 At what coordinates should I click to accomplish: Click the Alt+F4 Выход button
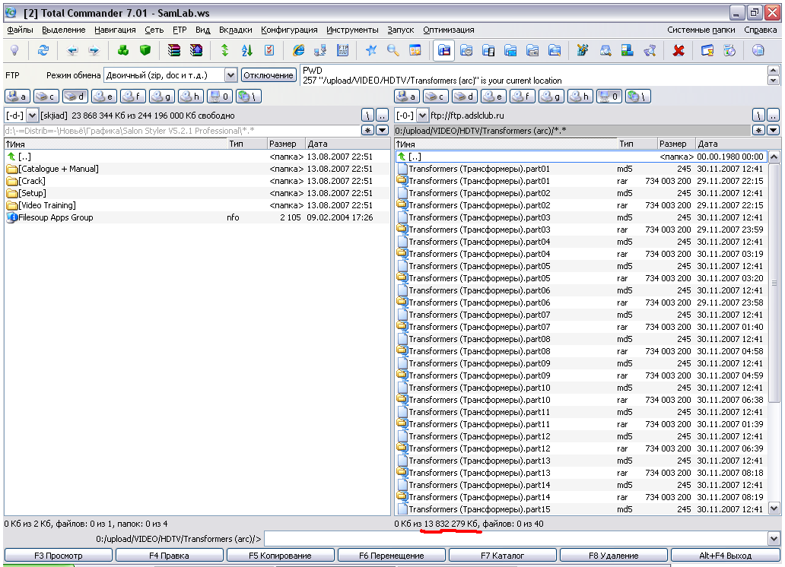(x=726, y=556)
